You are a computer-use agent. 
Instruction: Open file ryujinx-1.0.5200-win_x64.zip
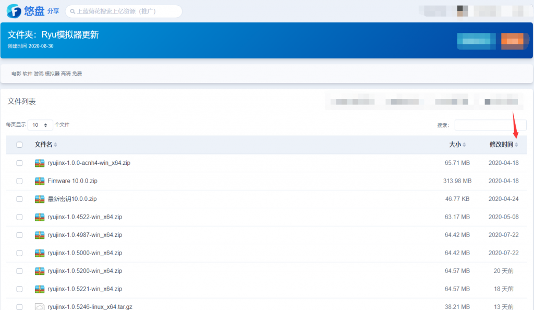85,271
